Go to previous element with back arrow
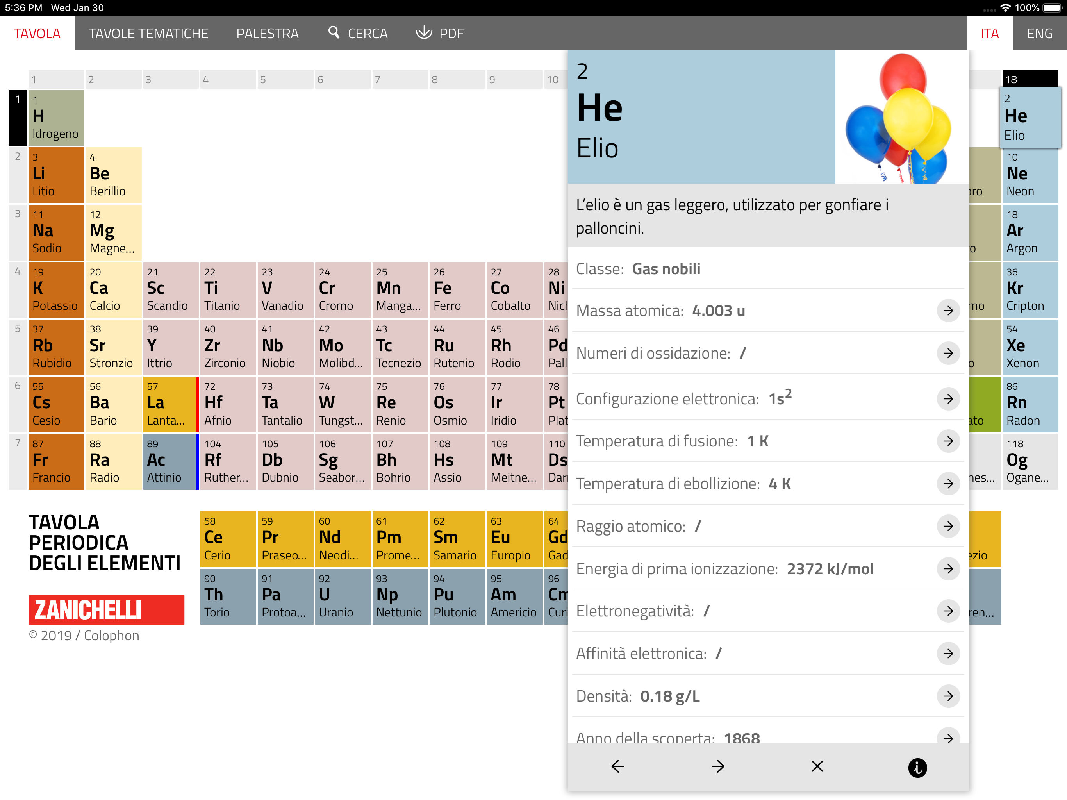The height and width of the screenshot is (800, 1067). coord(617,766)
